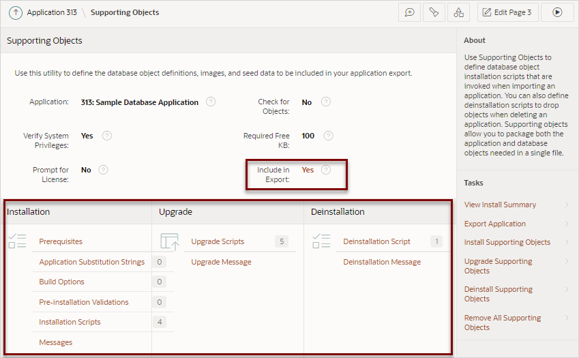This screenshot has height=358, width=579.
Task: Click chevron beside Deinstall Supporting Objects
Action: click(567, 289)
